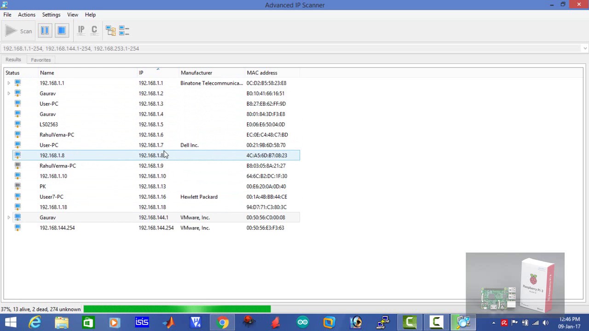589x331 pixels.
Task: Open the ISIS Proteus taskbar icon
Action: pos(142,323)
